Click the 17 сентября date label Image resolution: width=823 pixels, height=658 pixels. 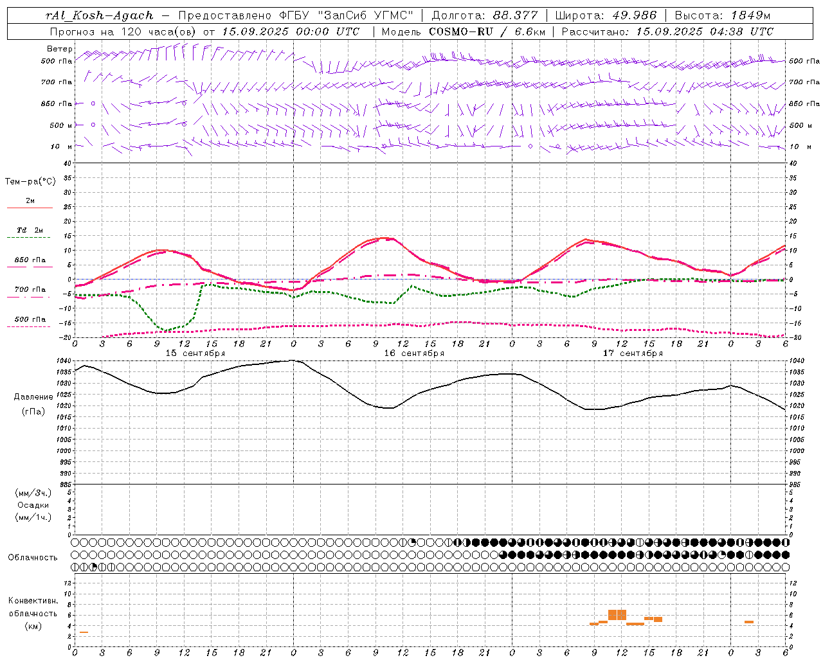(633, 353)
